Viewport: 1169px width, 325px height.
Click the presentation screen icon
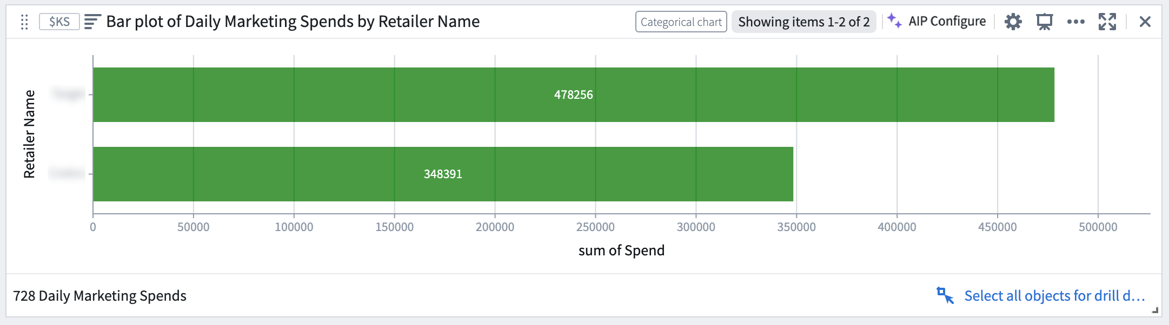[x=1044, y=22]
